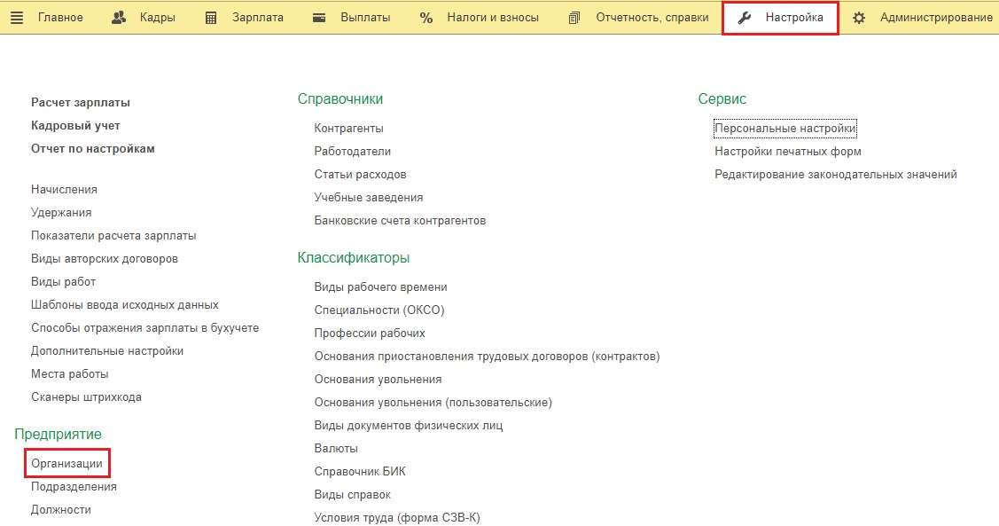
Task: Open the Подразделения link
Action: [74, 486]
